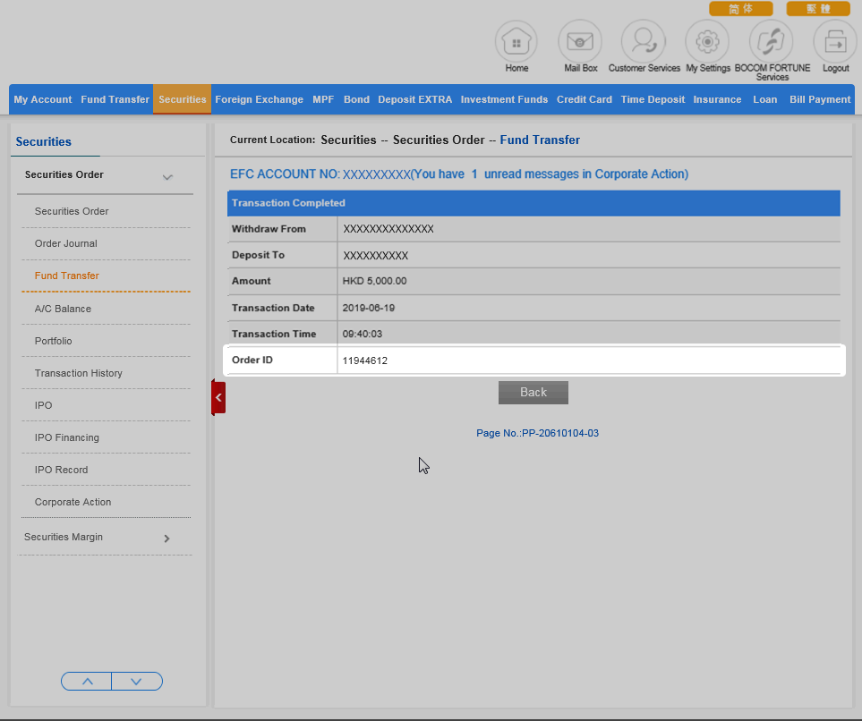
Task: Open Transaction History in sidebar
Action: point(79,373)
